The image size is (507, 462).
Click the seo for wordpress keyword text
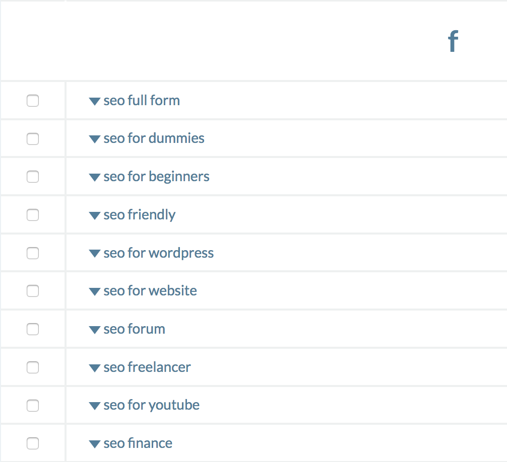[158, 253]
